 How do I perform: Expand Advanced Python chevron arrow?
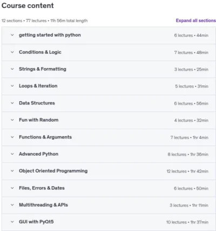click(12, 154)
